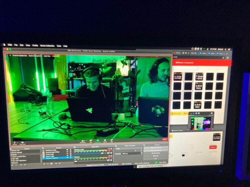Move scene down in Scenes list
Viewport: 250px width, 187px height.
pos(25,165)
